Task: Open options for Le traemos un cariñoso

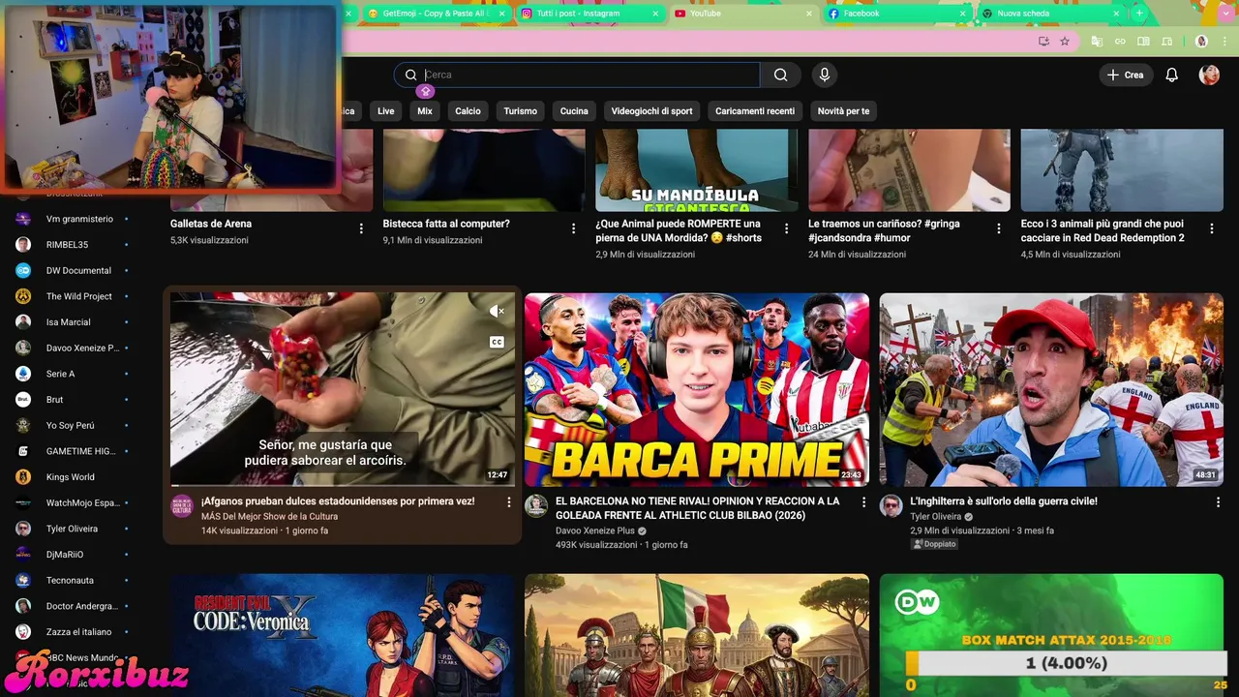Action: click(999, 228)
